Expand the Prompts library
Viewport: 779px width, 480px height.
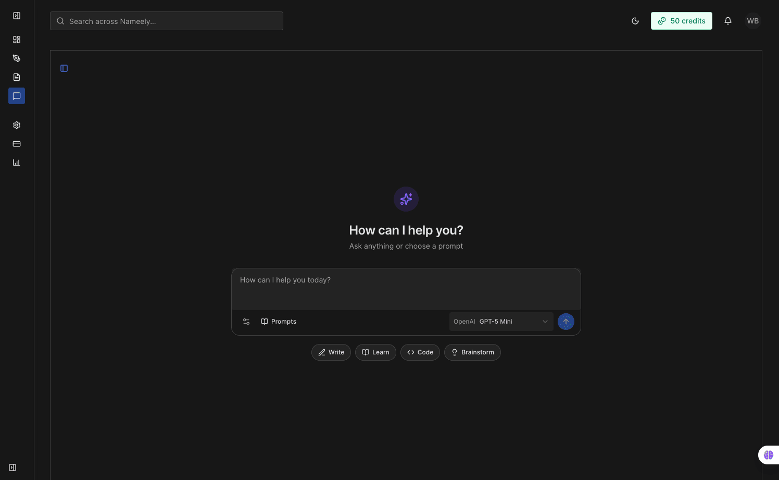[278, 322]
